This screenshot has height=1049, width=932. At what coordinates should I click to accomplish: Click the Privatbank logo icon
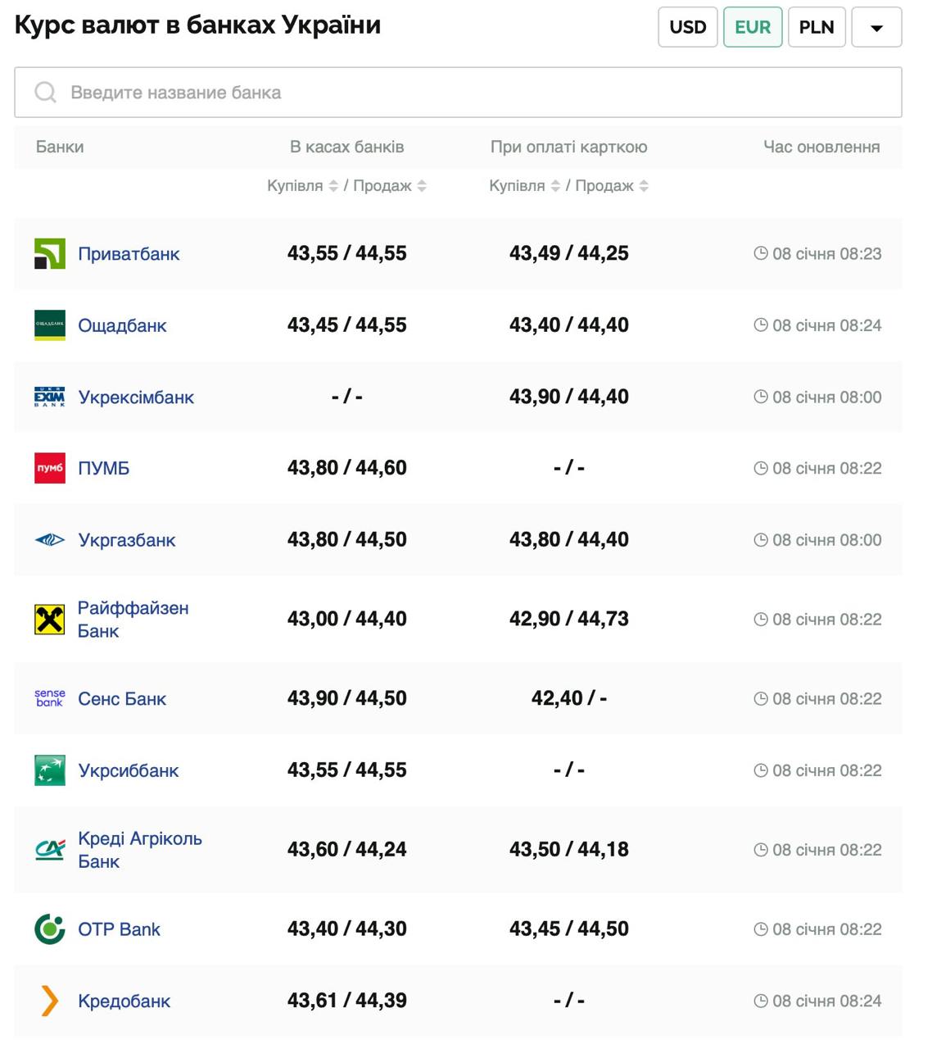[49, 254]
